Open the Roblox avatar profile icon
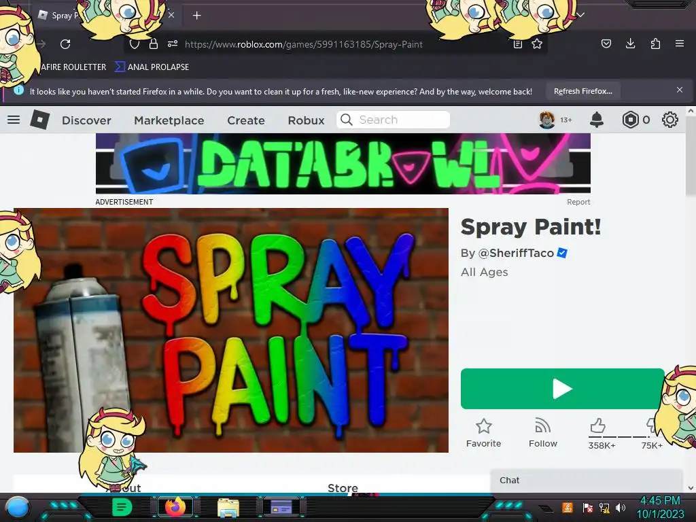696x522 pixels. pos(547,120)
